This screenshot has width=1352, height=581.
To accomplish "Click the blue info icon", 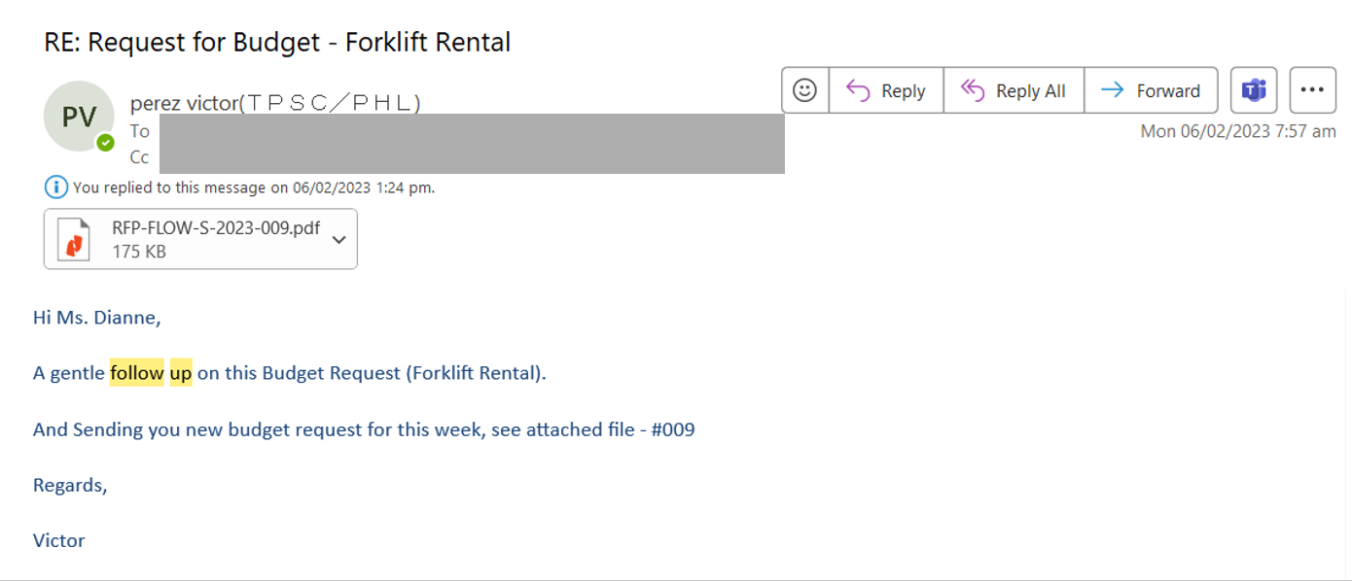I will (x=56, y=187).
